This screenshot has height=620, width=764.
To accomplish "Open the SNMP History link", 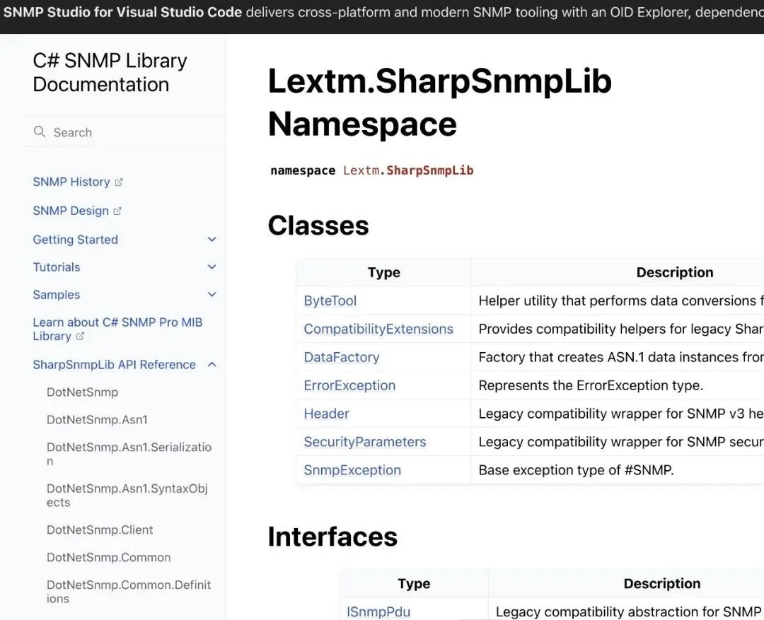I will (71, 182).
